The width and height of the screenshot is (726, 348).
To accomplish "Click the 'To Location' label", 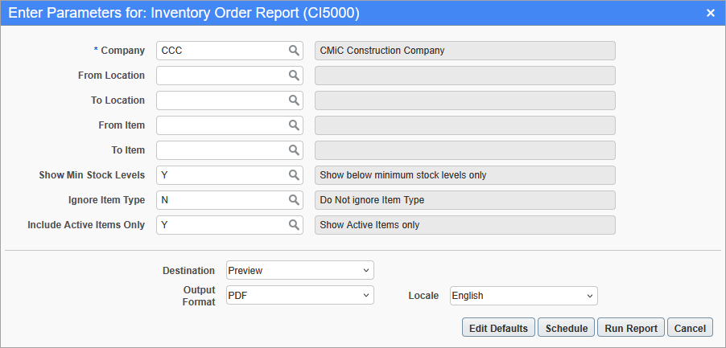I will pyautogui.click(x=118, y=100).
